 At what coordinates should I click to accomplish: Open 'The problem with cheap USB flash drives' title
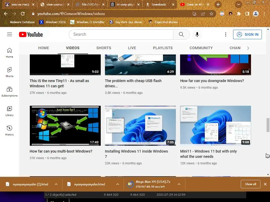tap(133, 83)
